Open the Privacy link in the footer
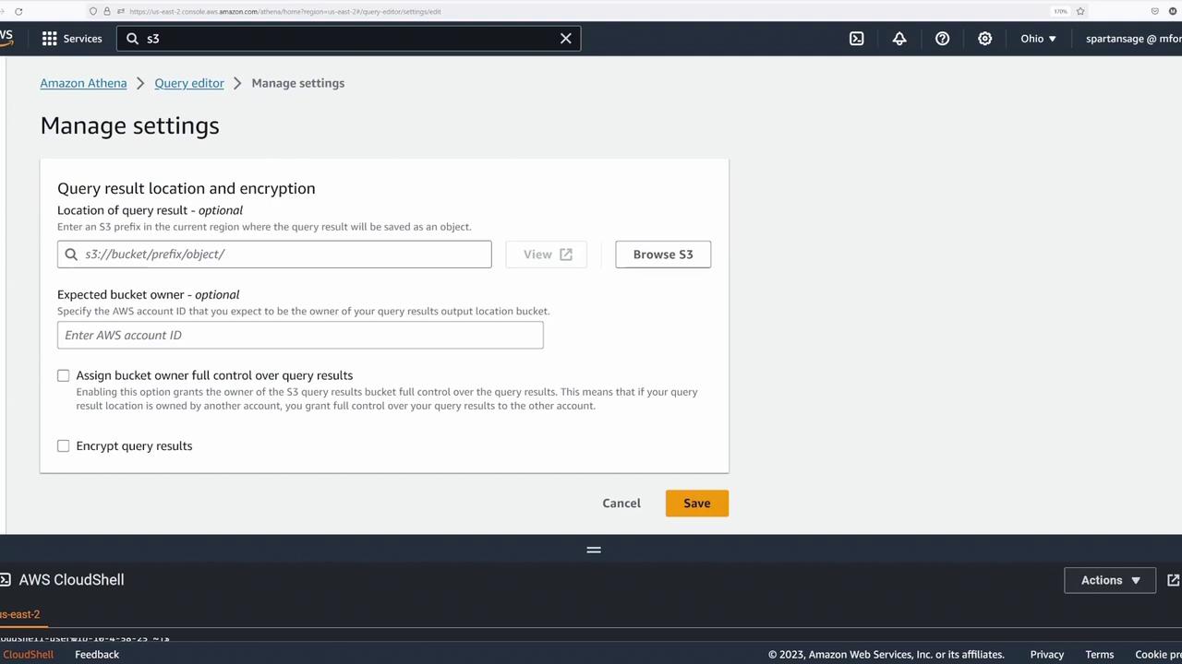 tap(1047, 655)
